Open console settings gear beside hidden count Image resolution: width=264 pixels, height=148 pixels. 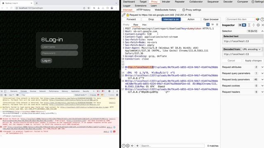tap(117, 95)
